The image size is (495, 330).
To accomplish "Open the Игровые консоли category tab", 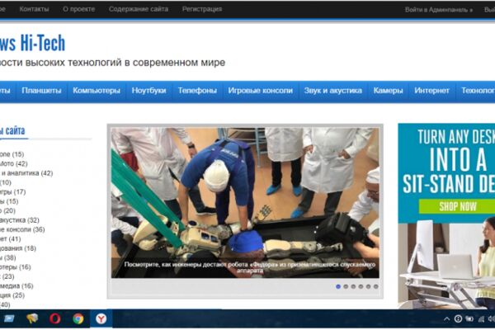I will tap(261, 91).
